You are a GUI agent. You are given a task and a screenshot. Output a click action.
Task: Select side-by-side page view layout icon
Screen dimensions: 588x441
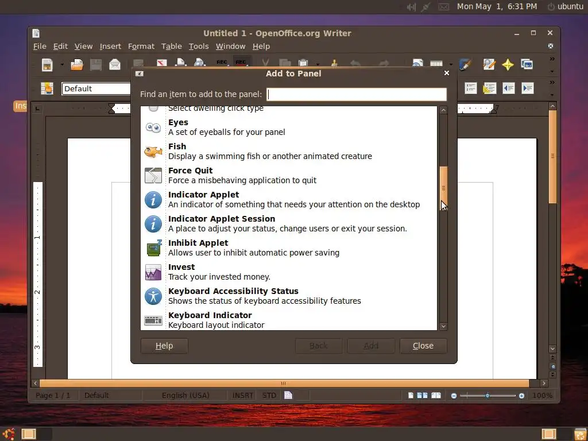tap(422, 395)
